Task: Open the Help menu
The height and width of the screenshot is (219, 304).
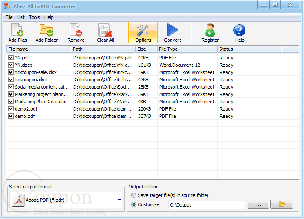Action: coord(49,17)
